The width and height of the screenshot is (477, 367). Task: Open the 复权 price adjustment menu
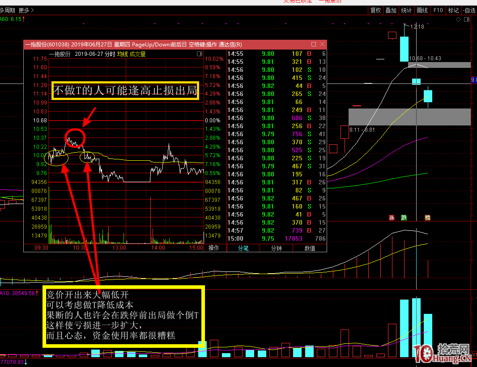(376, 10)
